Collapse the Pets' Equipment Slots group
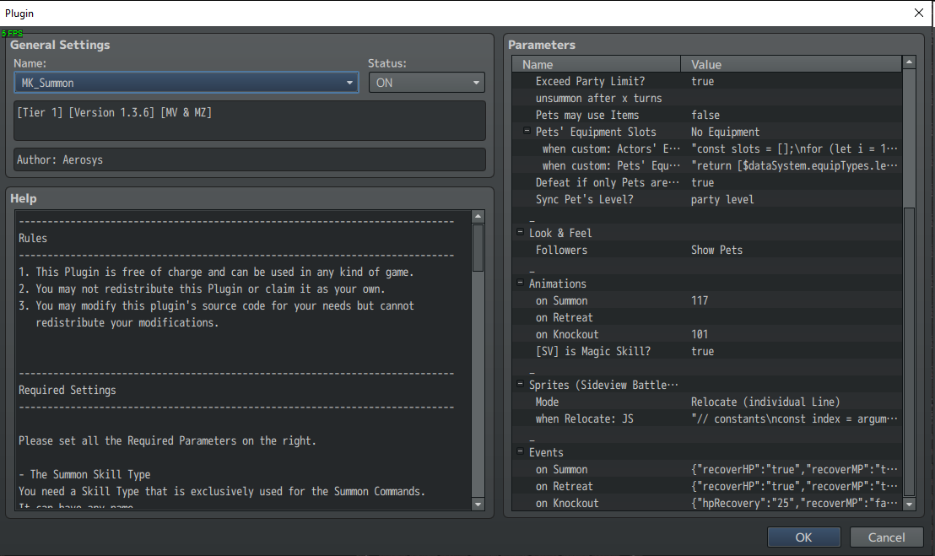 coord(527,131)
